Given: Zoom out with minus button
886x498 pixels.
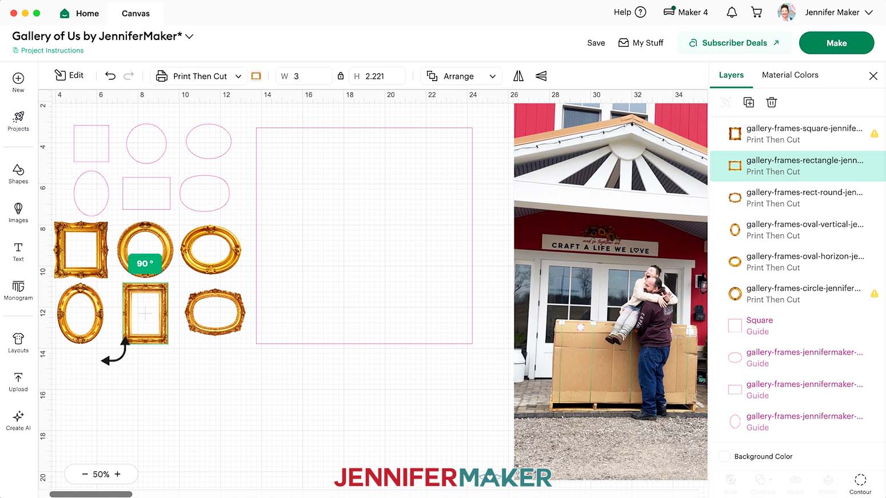Looking at the screenshot, I should pyautogui.click(x=85, y=474).
